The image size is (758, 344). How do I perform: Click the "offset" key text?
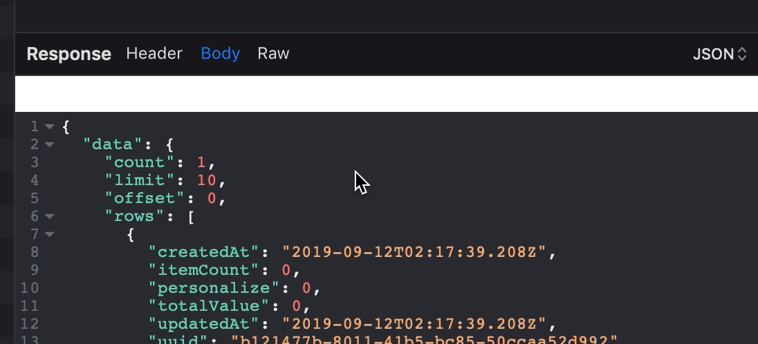pyautogui.click(x=145, y=198)
